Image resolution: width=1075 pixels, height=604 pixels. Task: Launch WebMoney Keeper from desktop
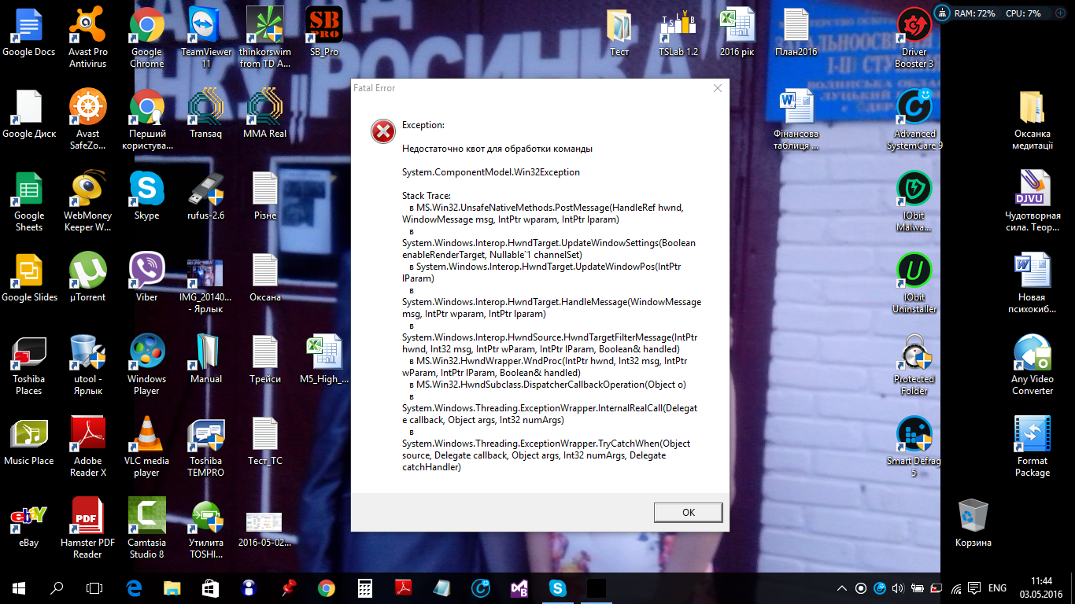[87, 201]
